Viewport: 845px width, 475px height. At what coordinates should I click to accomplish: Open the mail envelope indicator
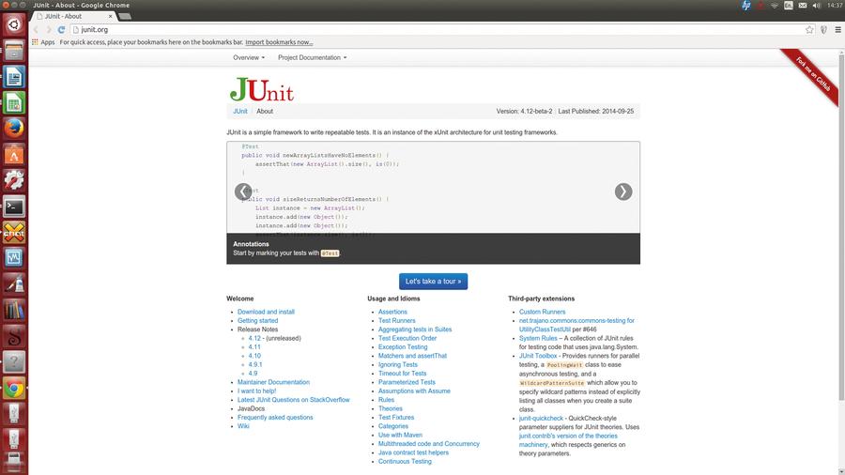point(803,6)
